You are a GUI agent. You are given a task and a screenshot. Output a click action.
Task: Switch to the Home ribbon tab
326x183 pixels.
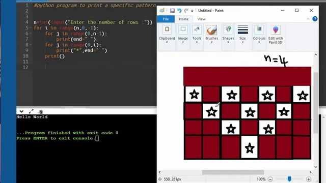[x=184, y=19]
